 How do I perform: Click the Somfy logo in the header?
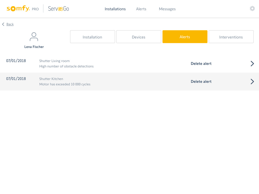coord(18,9)
